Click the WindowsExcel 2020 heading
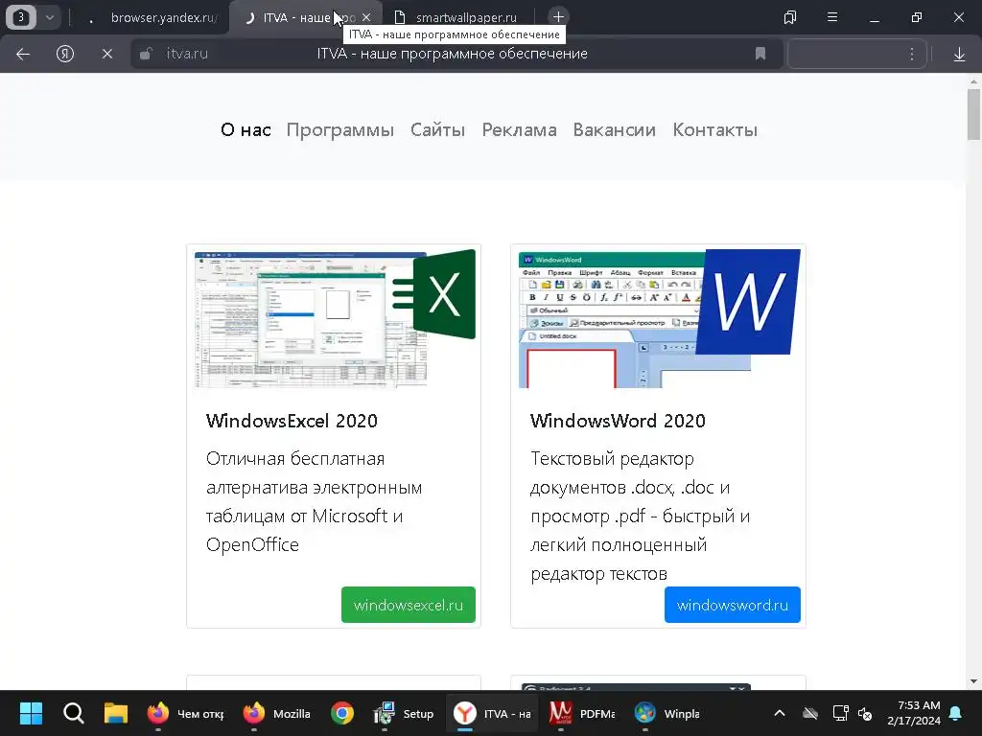982x736 pixels. click(x=292, y=421)
